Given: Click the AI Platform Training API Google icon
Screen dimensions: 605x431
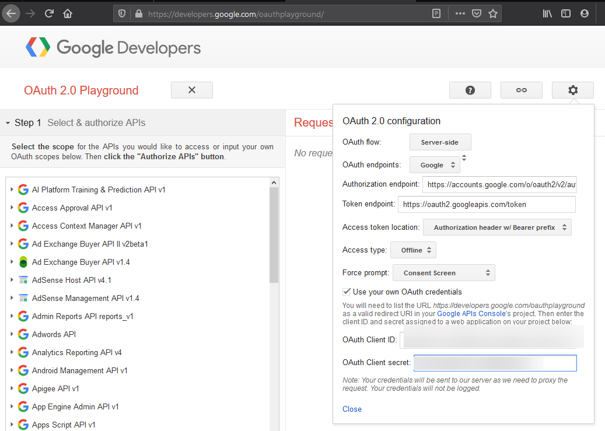Looking at the screenshot, I should 23,190.
